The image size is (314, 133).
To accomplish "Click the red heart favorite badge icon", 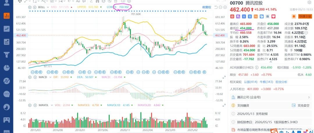I will pyautogui.click(x=274, y=17).
